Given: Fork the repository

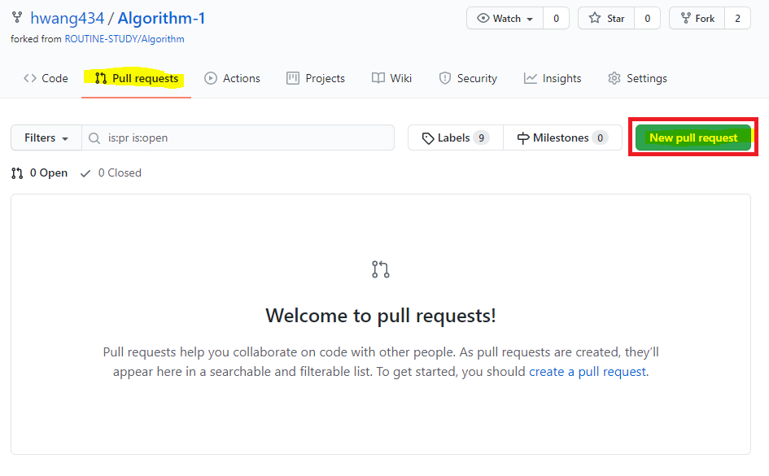Looking at the screenshot, I should pos(697,19).
